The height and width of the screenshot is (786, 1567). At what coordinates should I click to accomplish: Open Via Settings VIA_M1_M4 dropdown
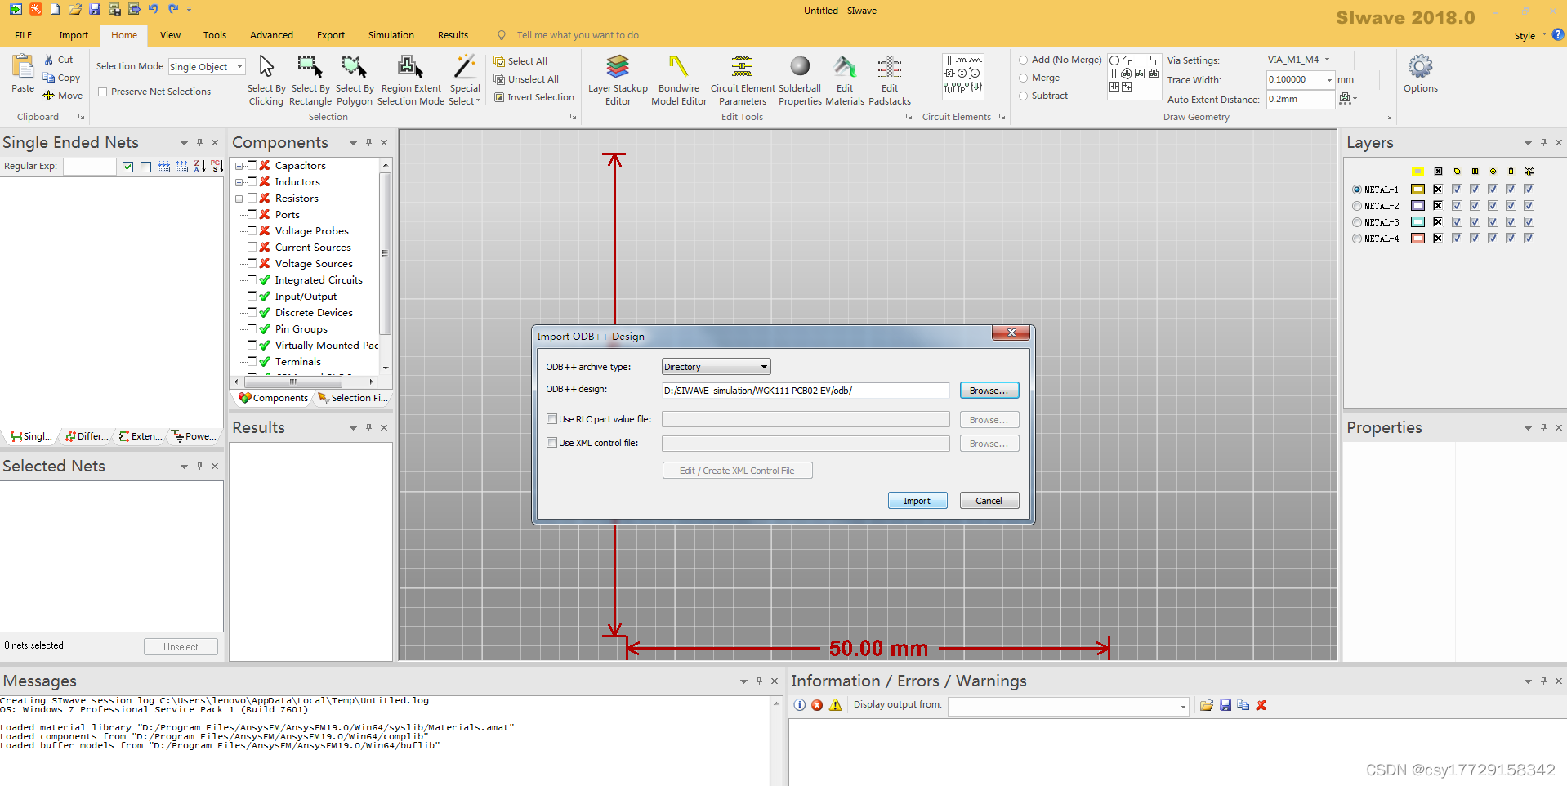click(x=1327, y=60)
